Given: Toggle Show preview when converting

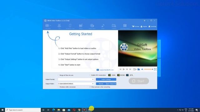Looking at the screenshot, I should pos(90,87).
